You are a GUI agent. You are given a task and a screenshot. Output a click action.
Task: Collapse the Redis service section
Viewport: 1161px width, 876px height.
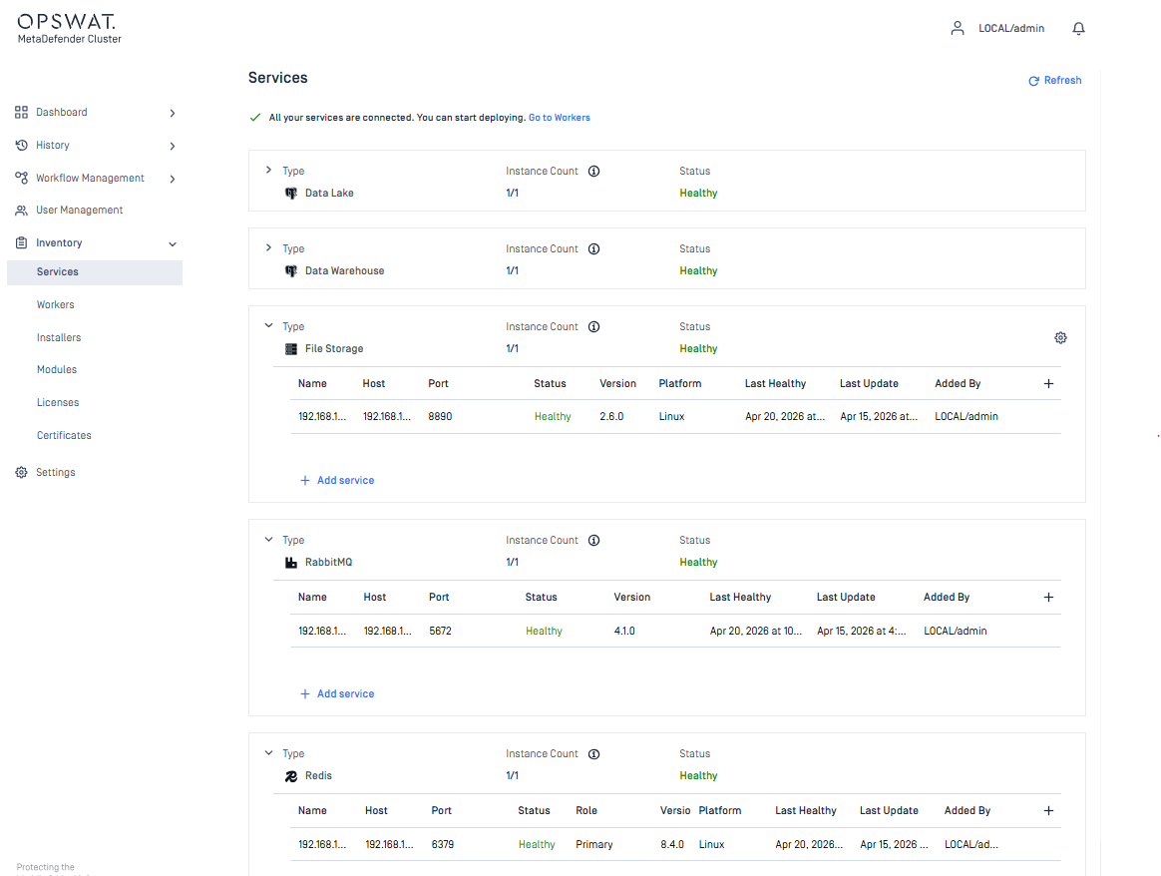[x=268, y=753]
